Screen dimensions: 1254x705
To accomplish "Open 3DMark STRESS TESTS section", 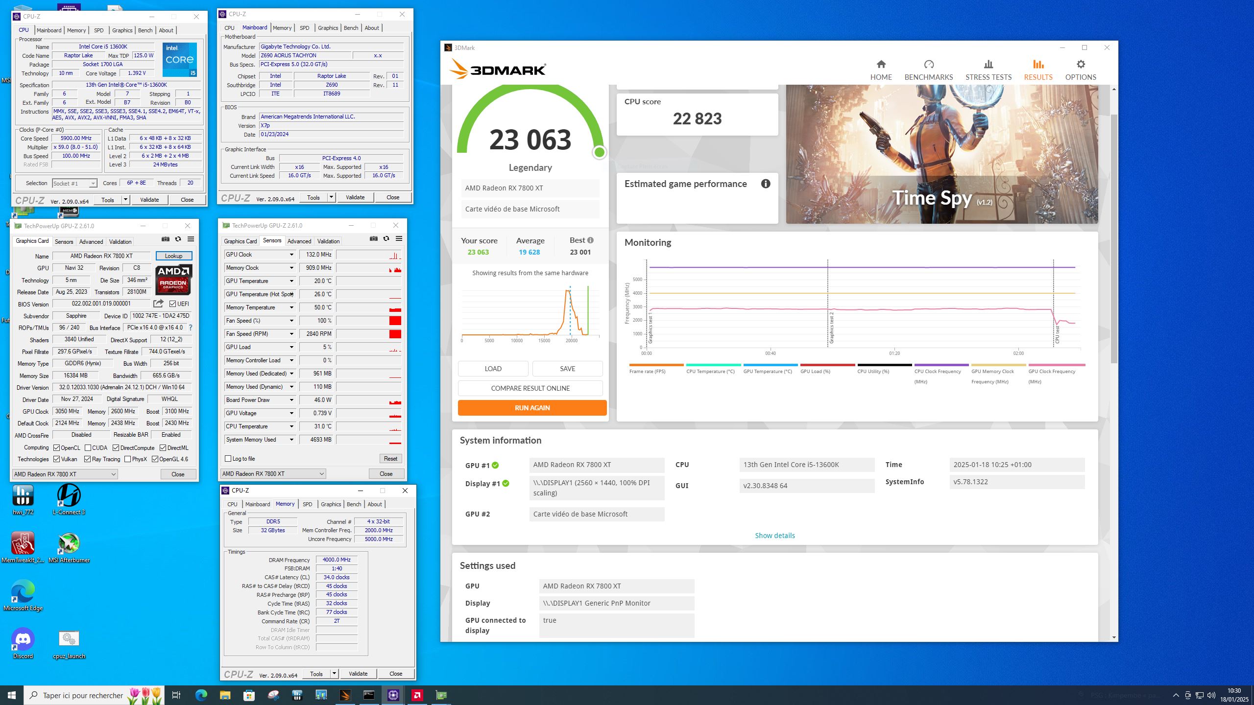I will (x=988, y=70).
